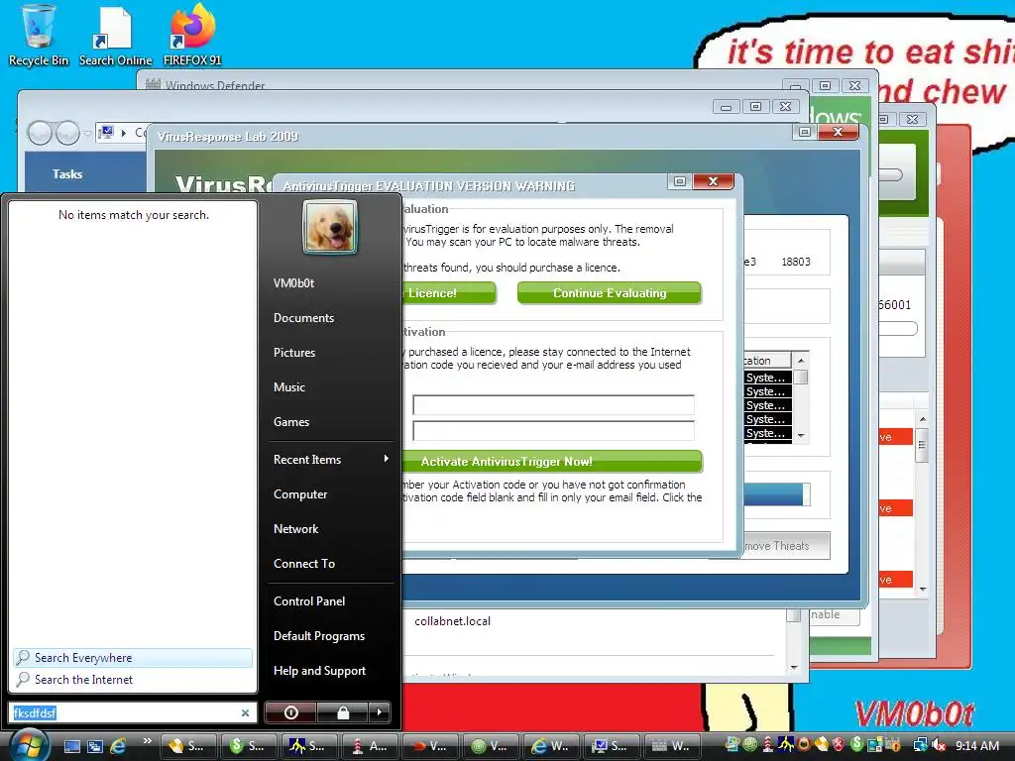The image size is (1015, 761).
Task: Open Default Programs from Start menu
Action: pos(319,636)
